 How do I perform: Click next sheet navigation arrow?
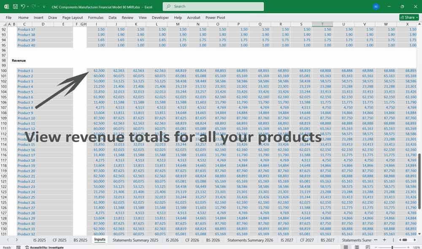16,240
